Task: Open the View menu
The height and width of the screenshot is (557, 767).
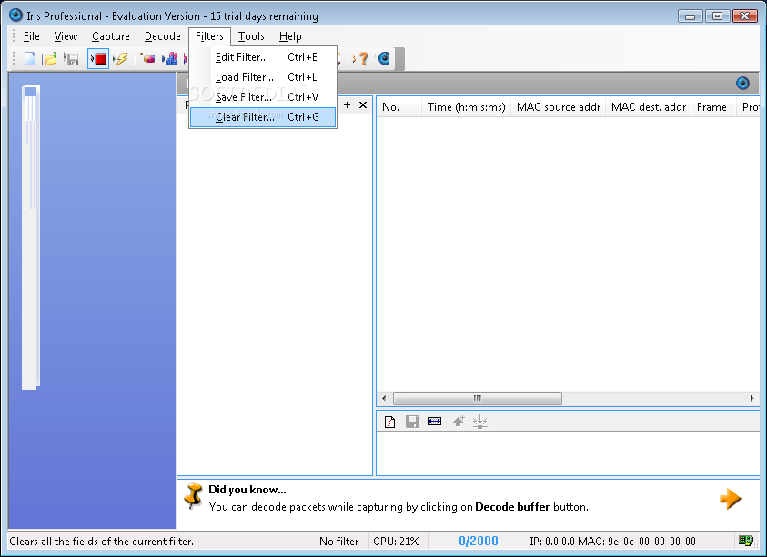Action: click(66, 36)
